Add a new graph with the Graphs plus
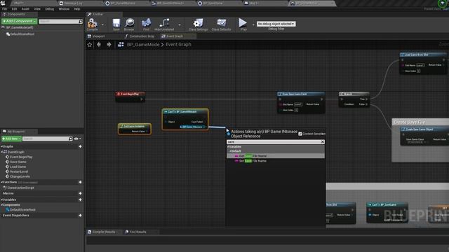This screenshot has height=252, width=449. tap(80, 146)
